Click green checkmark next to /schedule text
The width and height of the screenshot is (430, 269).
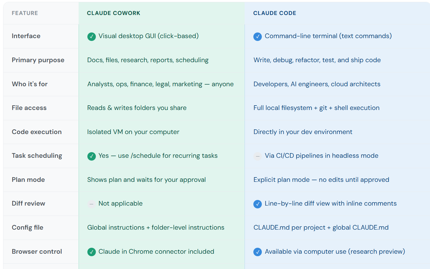pyautogui.click(x=91, y=156)
